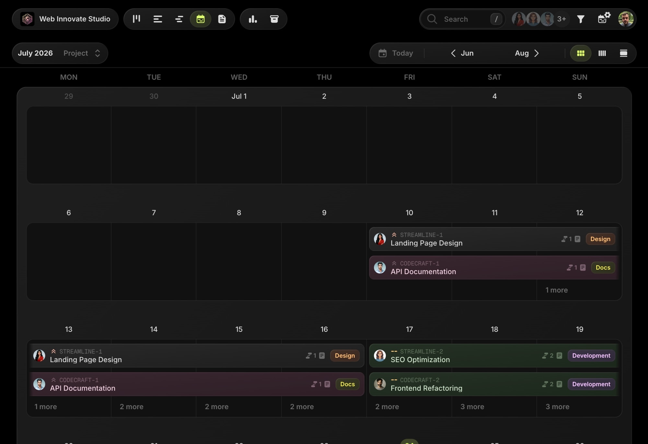Select the week columns view toggle
The image size is (648, 444).
tap(602, 53)
